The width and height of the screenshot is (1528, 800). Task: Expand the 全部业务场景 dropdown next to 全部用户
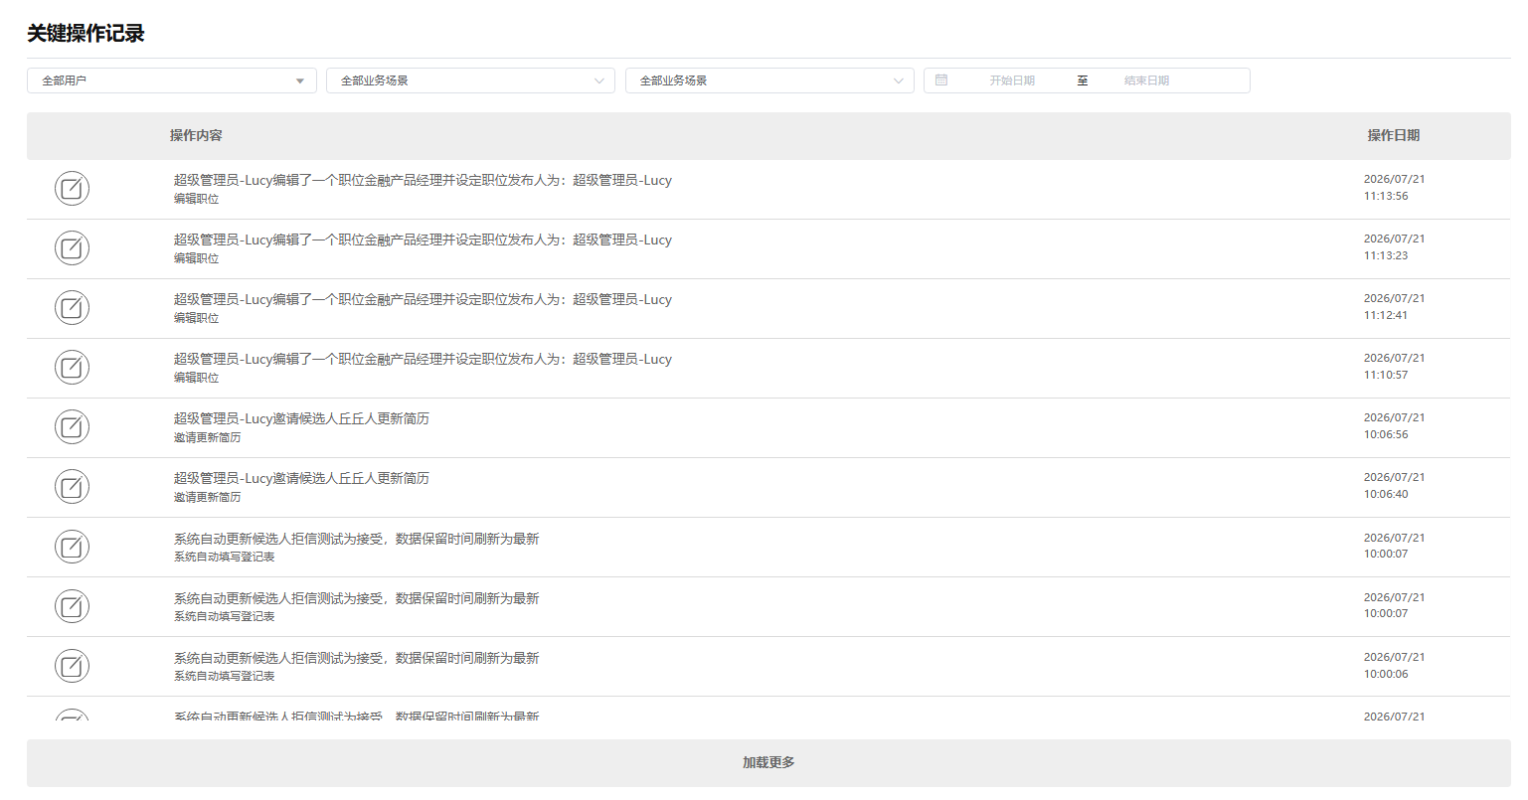pyautogui.click(x=470, y=80)
